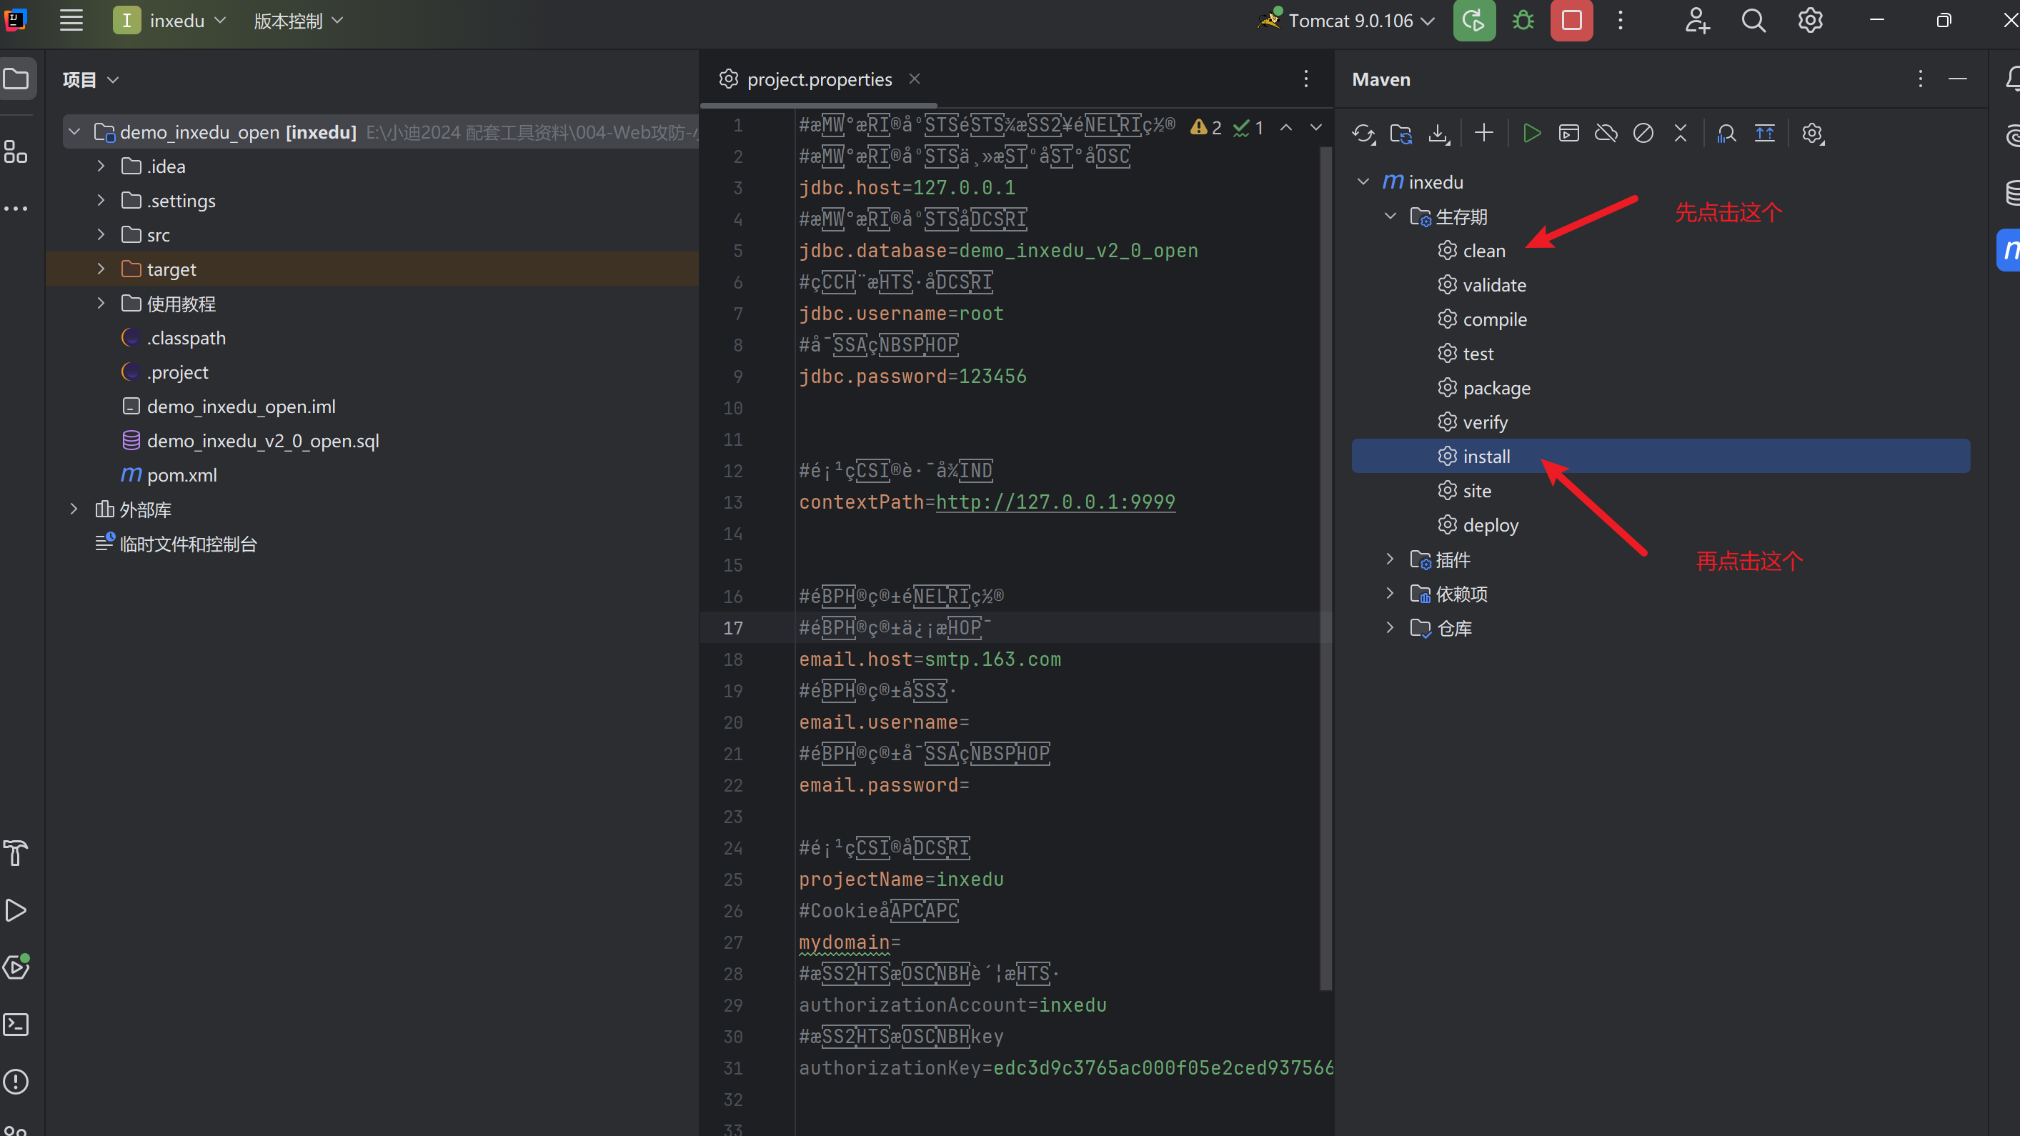This screenshot has height=1136, width=2020.
Task: Toggle the Project tool window folder icon
Action: point(16,79)
